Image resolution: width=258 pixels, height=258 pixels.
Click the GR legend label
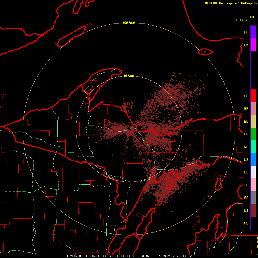click(x=246, y=109)
